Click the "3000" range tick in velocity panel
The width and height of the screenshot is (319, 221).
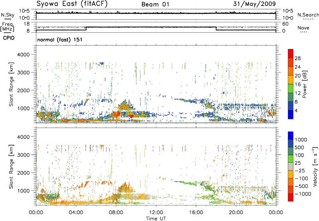(24, 155)
